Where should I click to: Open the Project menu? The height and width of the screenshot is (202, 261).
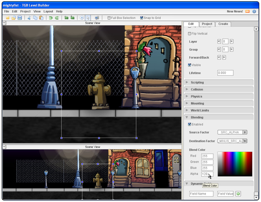(x=25, y=12)
